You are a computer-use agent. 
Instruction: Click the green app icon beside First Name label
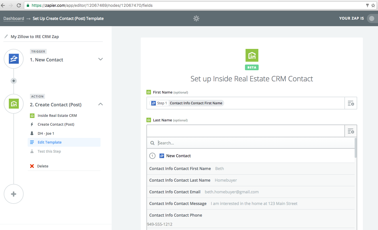148,92
